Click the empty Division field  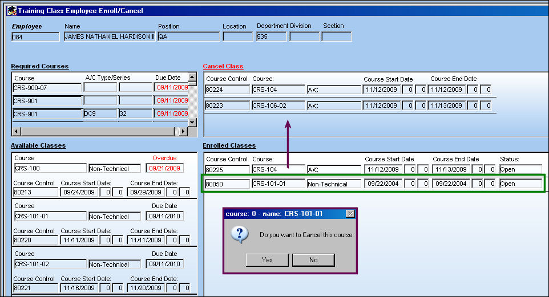pos(305,36)
